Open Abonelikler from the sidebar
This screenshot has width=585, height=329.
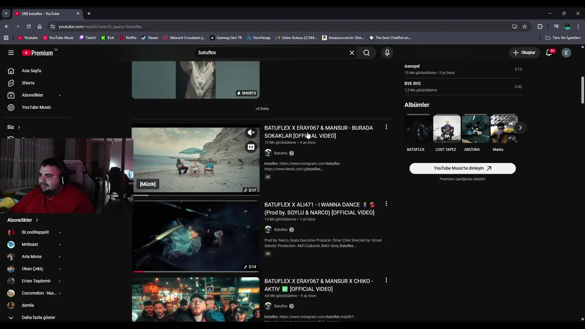32,95
